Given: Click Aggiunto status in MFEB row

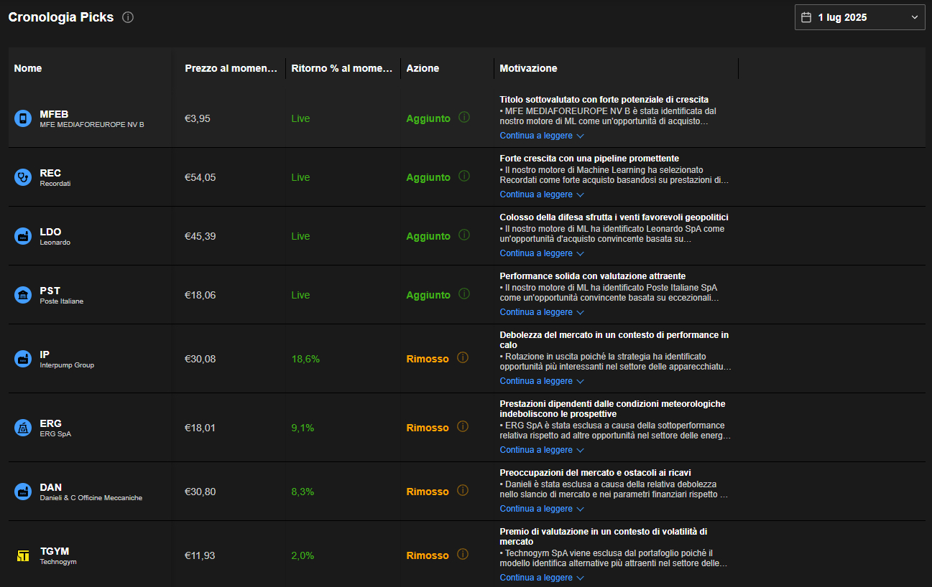Looking at the screenshot, I should [428, 118].
